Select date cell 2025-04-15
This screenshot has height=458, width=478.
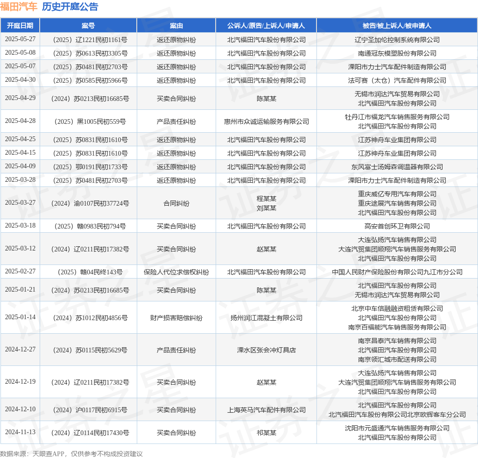click(20, 152)
